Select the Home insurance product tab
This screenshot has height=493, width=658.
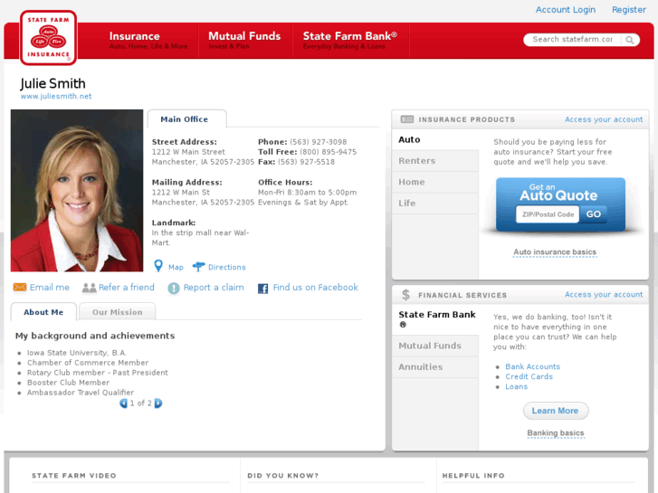[435, 182]
